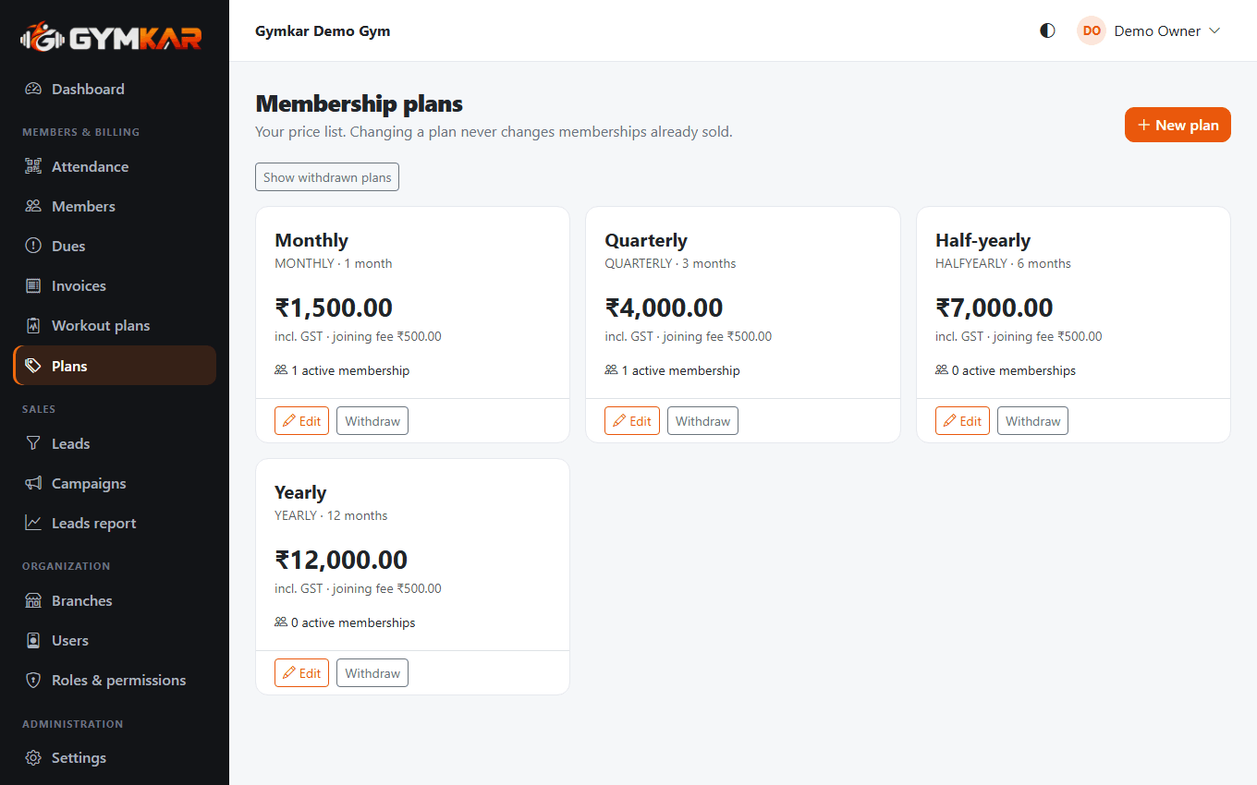Expand the Demo Owner chevron arrow
Screen dimensions: 1257x785
1214,30
